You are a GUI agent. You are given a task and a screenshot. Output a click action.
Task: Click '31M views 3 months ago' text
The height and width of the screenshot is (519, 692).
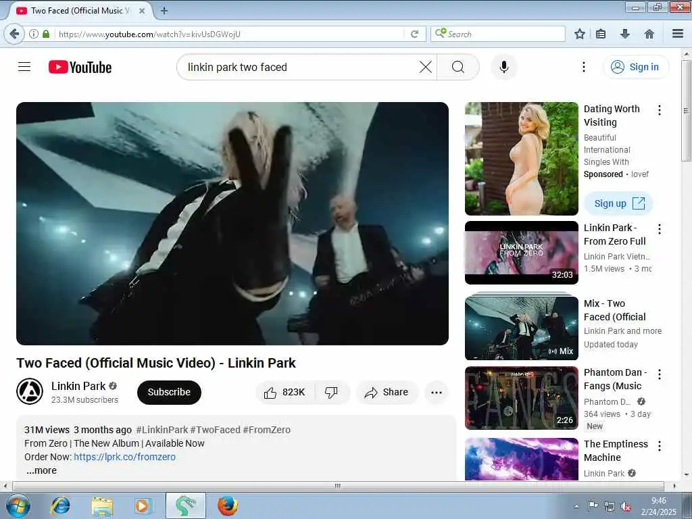pos(78,430)
